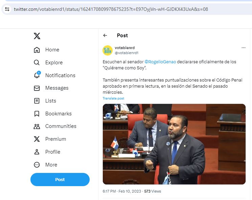Go back using the left arrow
252x200 pixels.
point(105,36)
